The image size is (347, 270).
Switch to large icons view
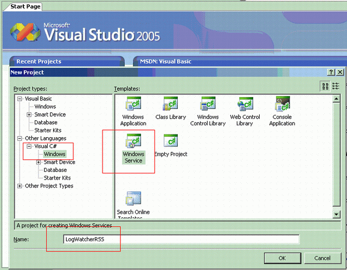coord(325,86)
